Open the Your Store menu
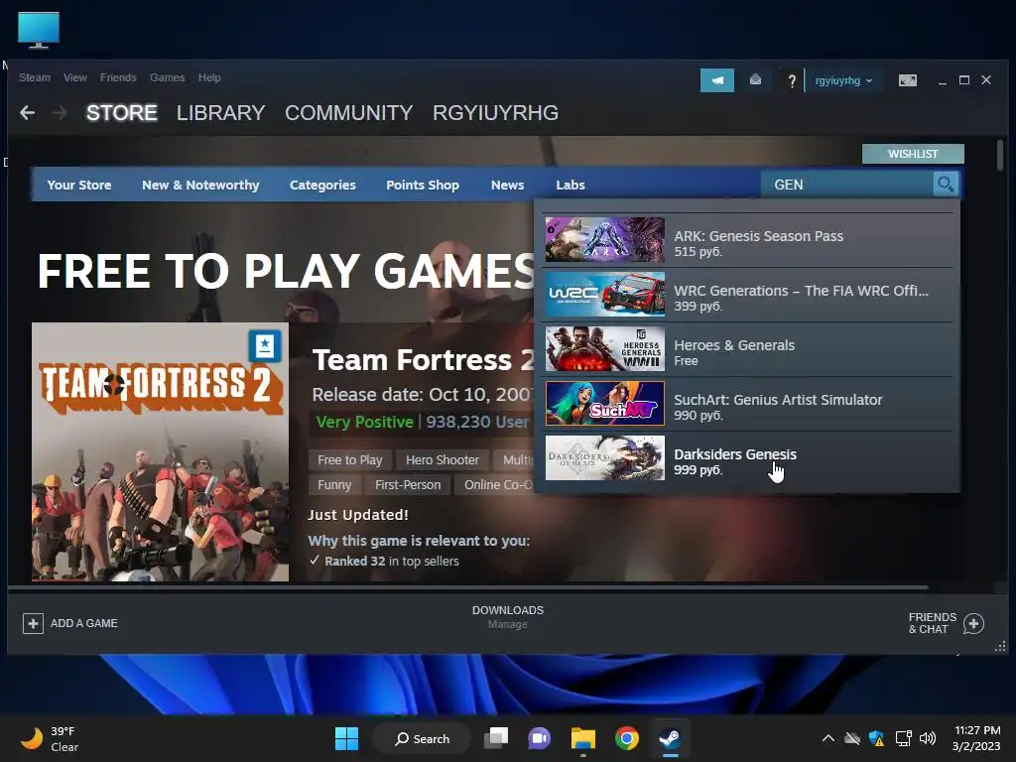The height and width of the screenshot is (762, 1016). pyautogui.click(x=79, y=185)
